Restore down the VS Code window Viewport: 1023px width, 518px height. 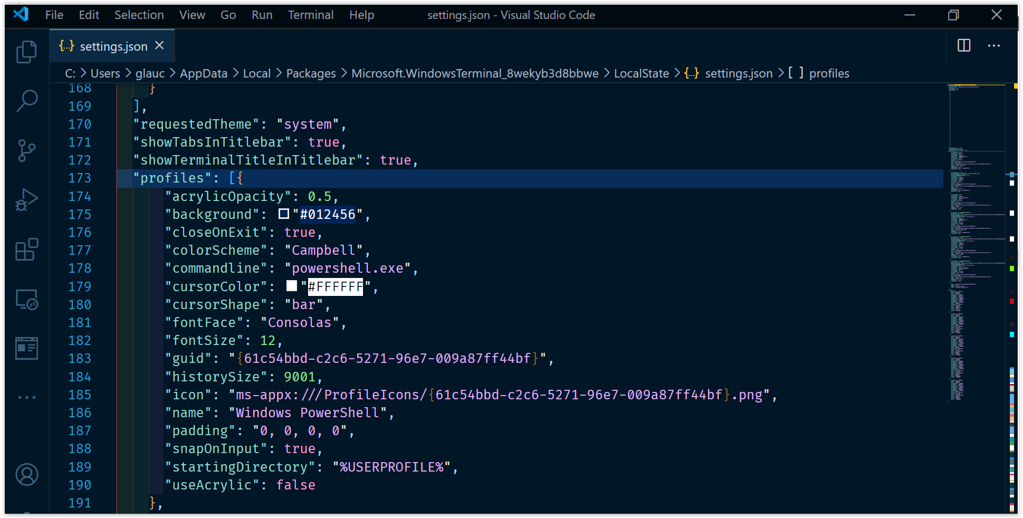coord(953,15)
